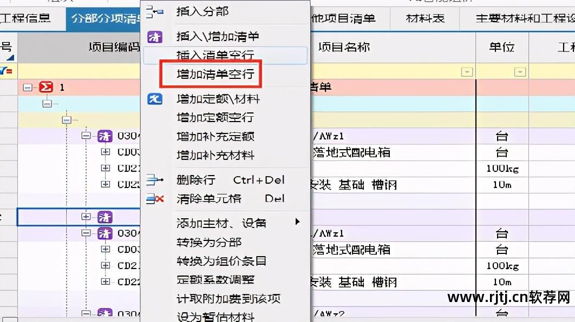This screenshot has width=575, height=322.
Task: Click the 清除单元格 red-cross icon
Action: (154, 199)
